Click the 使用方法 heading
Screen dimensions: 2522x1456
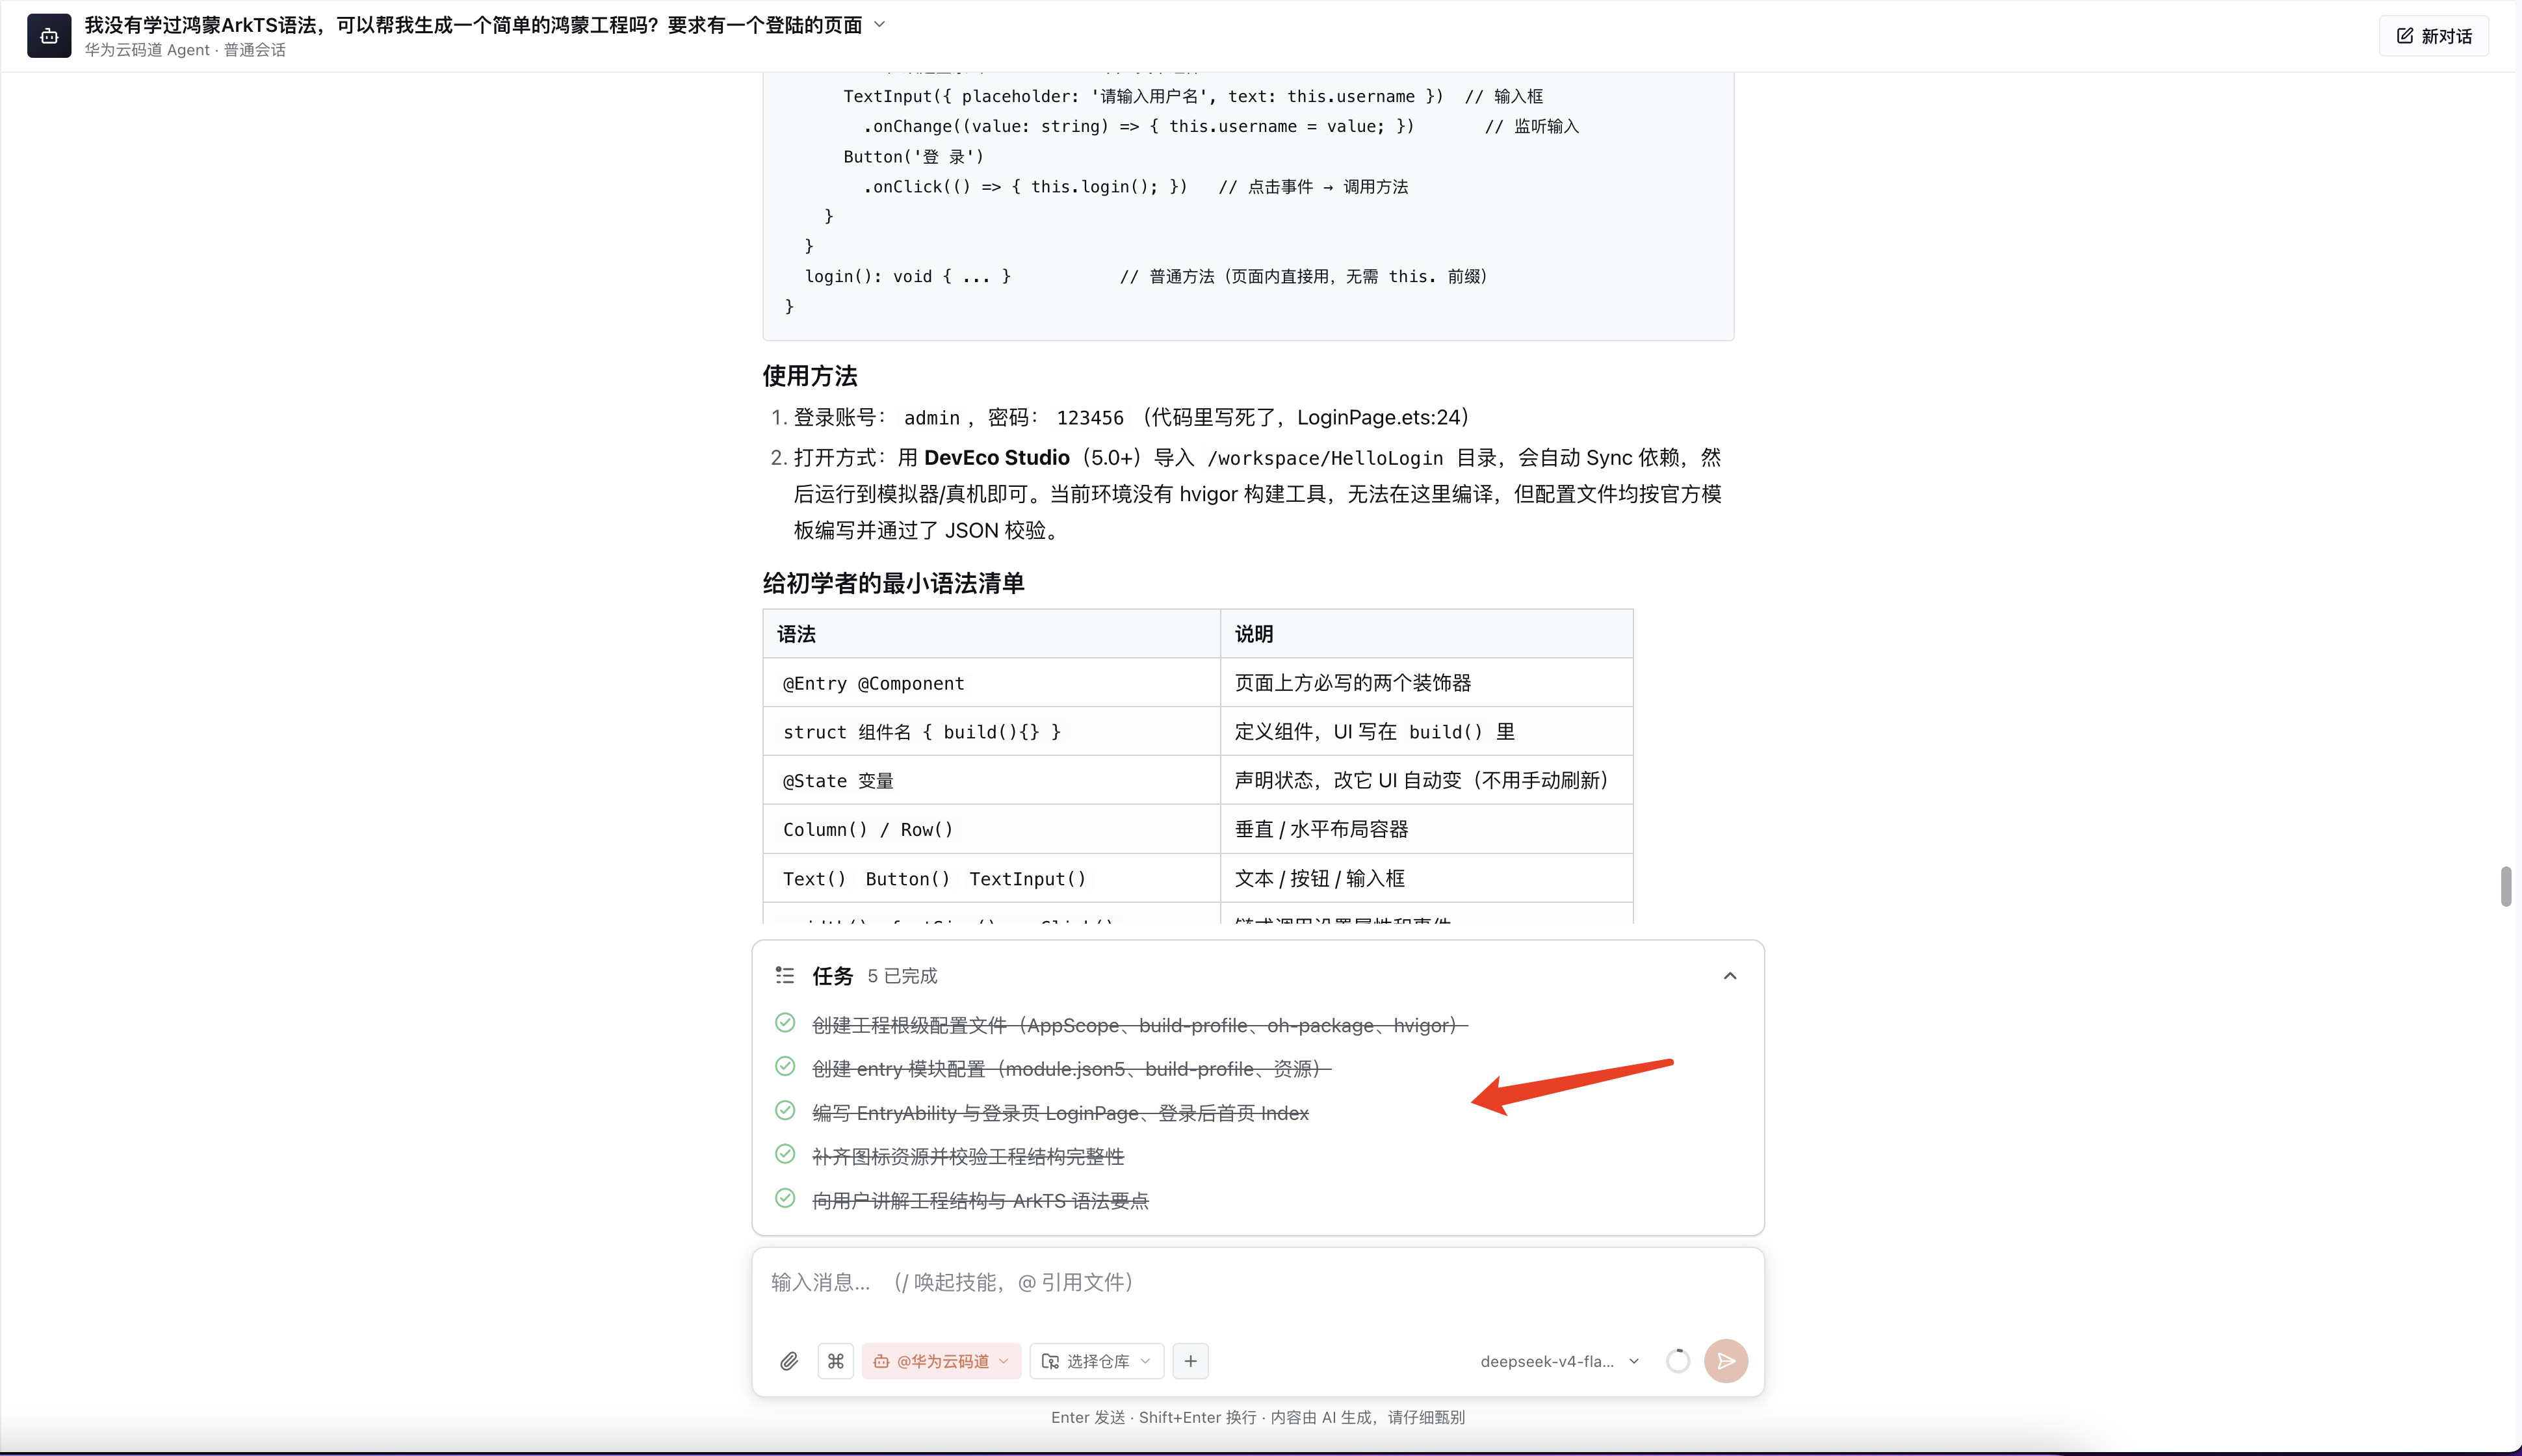tap(810, 376)
